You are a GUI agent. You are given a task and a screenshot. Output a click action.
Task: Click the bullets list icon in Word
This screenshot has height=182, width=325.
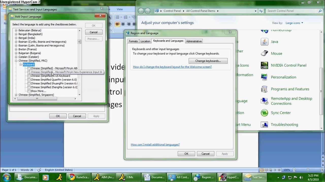[118, 17]
